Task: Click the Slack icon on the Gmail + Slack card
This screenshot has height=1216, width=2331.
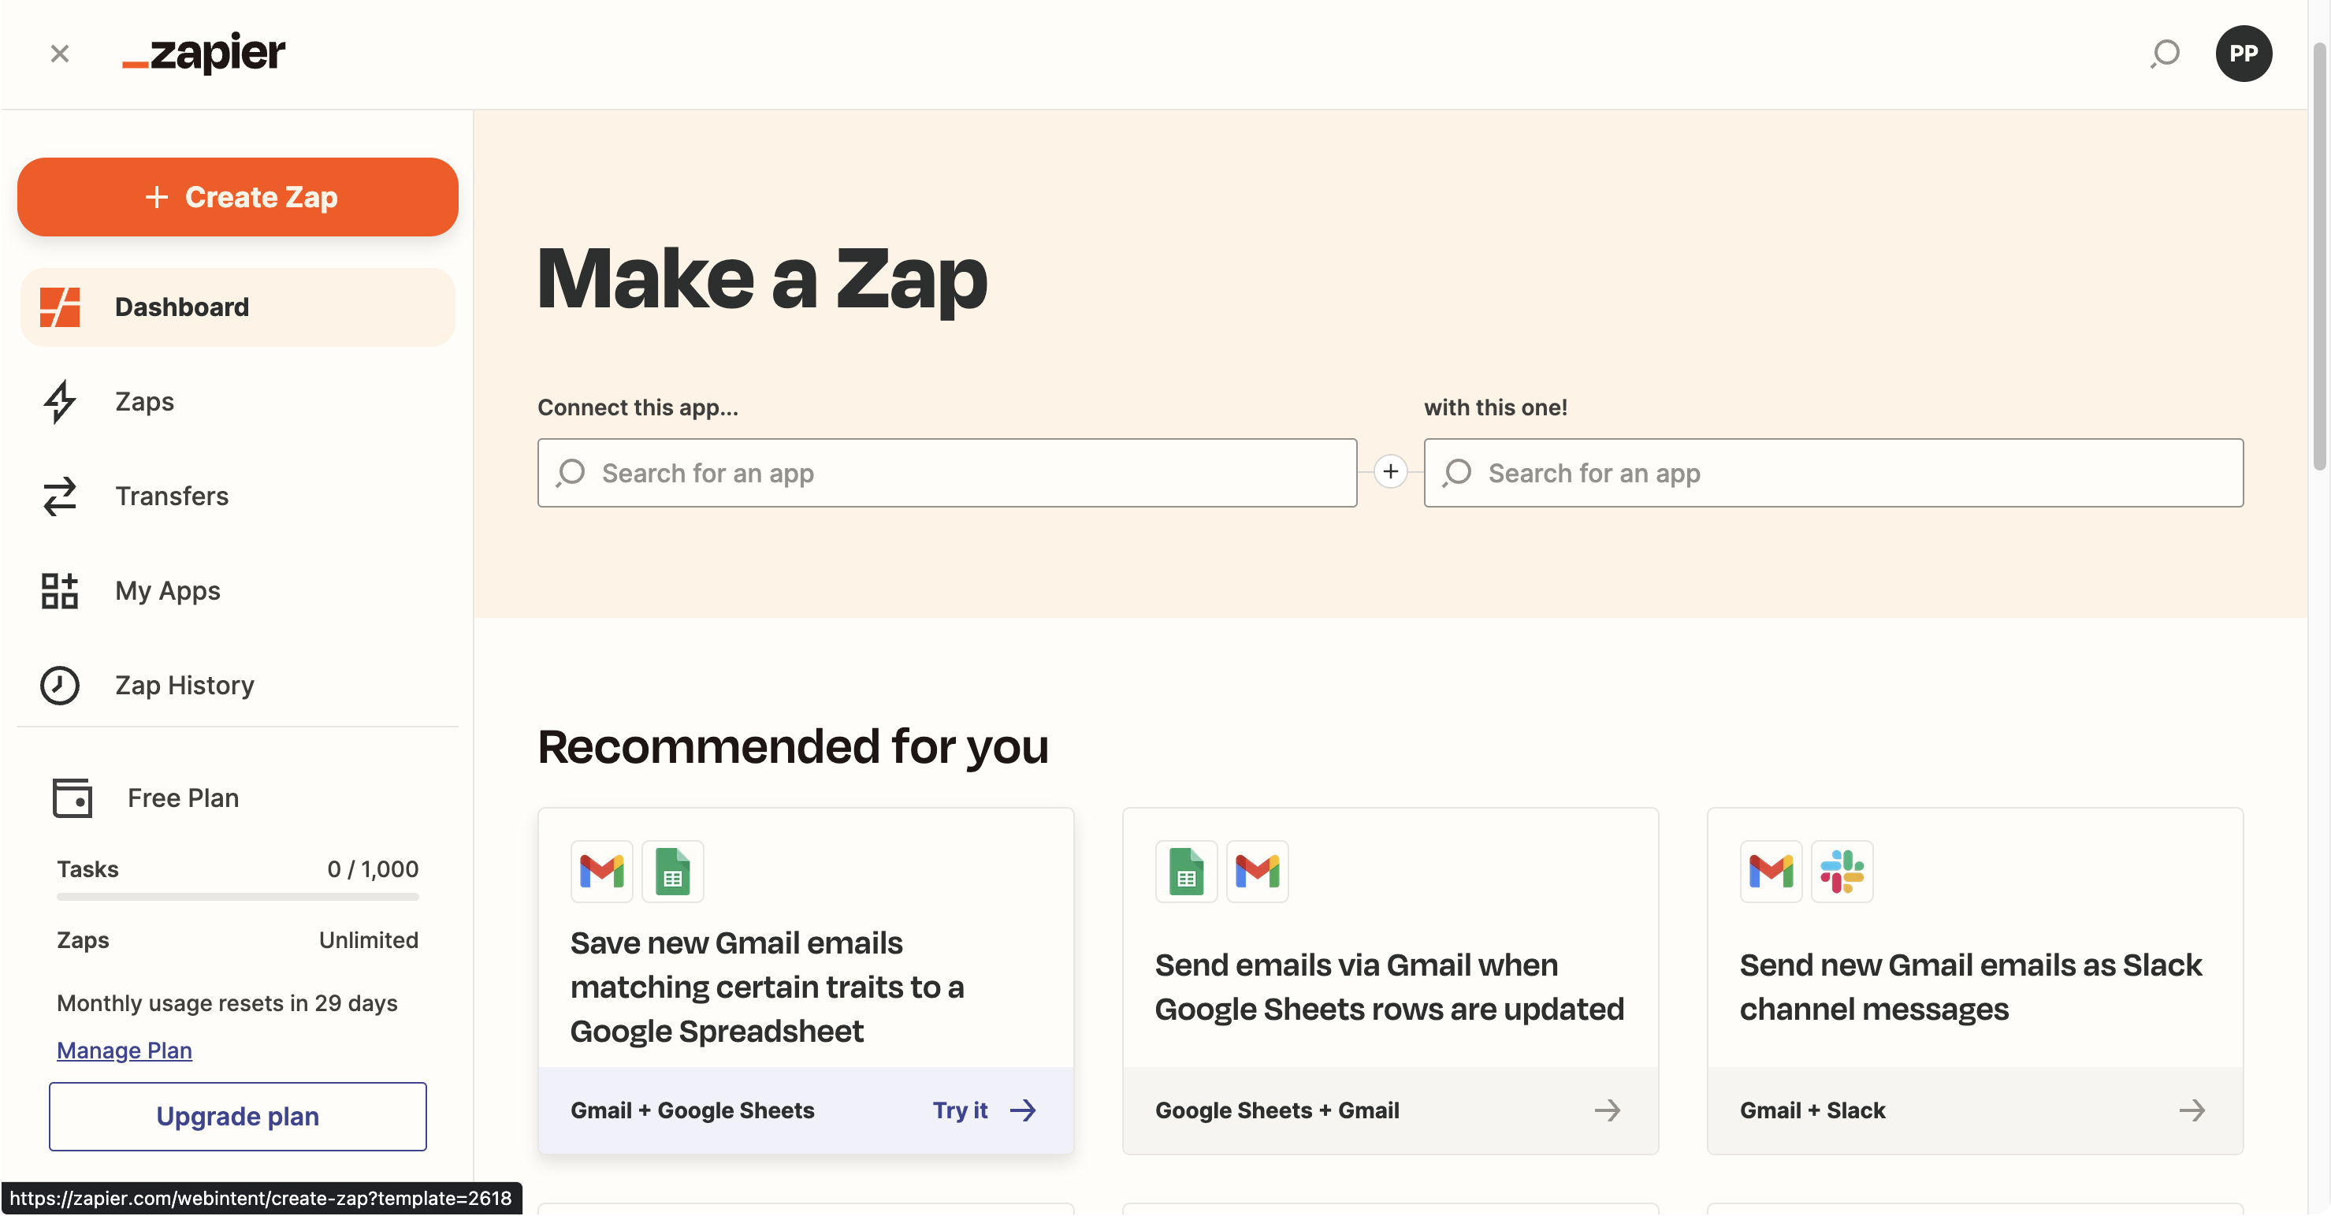Action: 1842,872
